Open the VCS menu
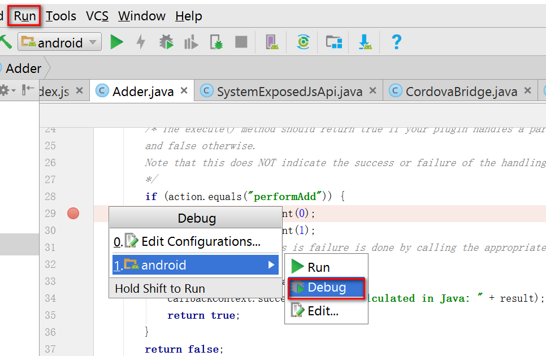Image resolution: width=546 pixels, height=356 pixels. tap(97, 16)
